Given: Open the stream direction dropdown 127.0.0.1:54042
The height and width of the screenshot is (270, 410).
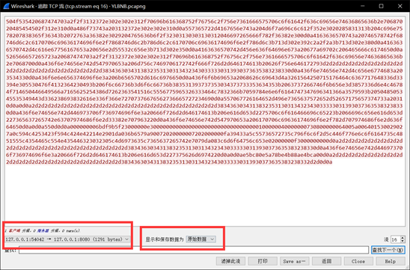Looking at the screenshot, I should tap(67, 239).
